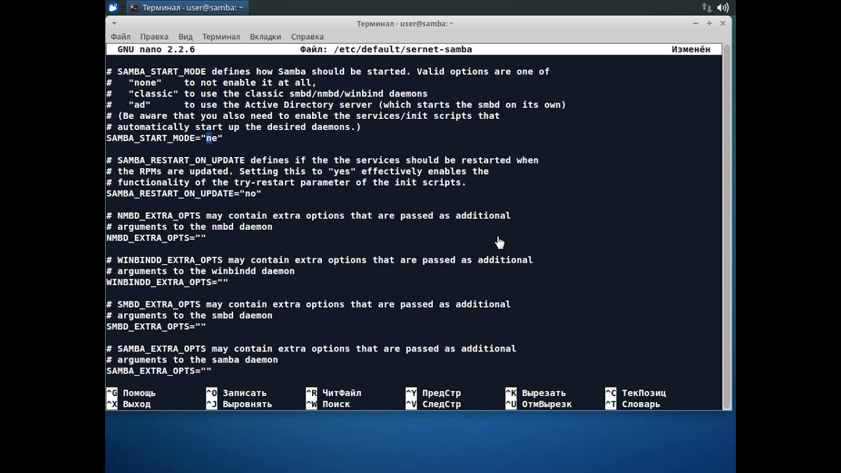Click the 'Изменён' status in nano header

tap(691, 49)
